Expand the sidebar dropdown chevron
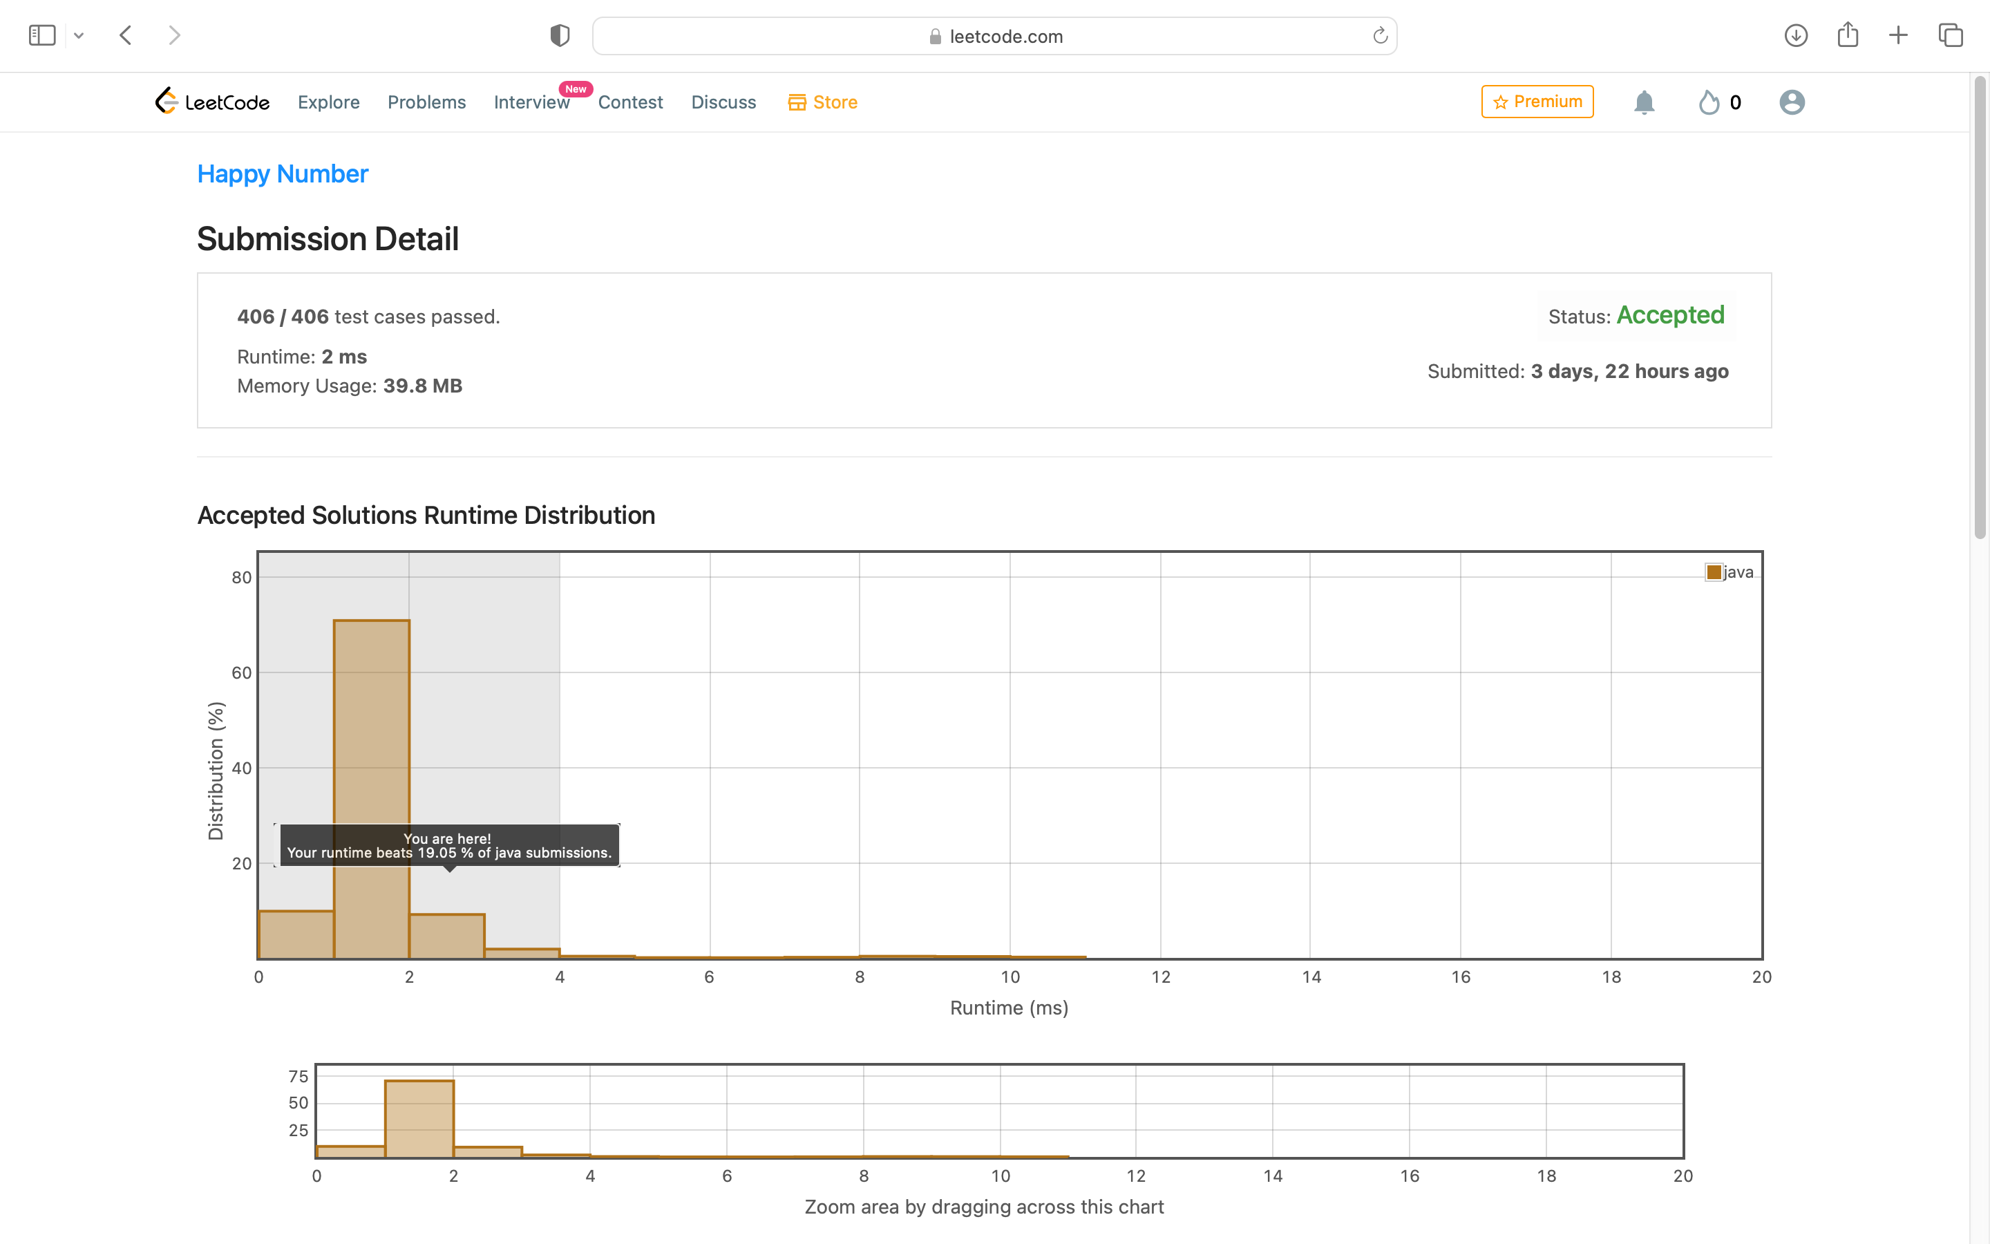 79,35
